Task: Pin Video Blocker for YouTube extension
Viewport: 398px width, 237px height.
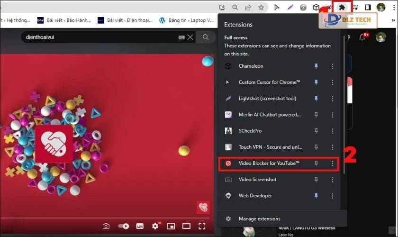Action: point(316,164)
